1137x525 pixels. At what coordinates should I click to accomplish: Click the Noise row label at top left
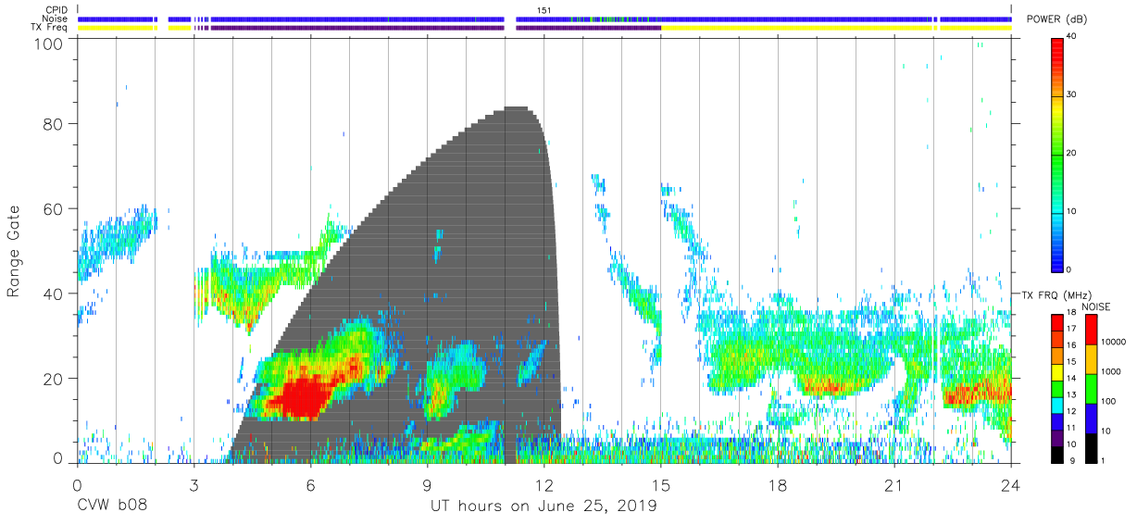point(56,19)
